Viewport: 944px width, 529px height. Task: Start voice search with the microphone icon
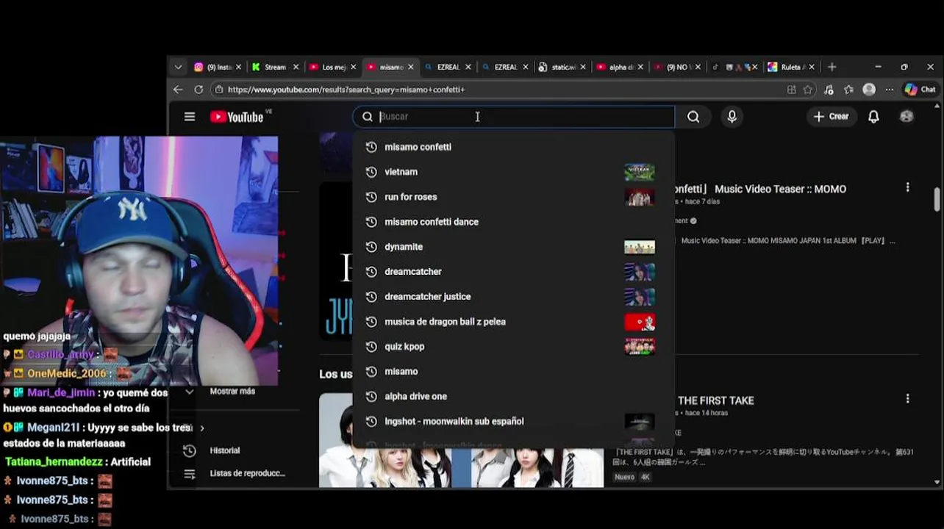(732, 117)
